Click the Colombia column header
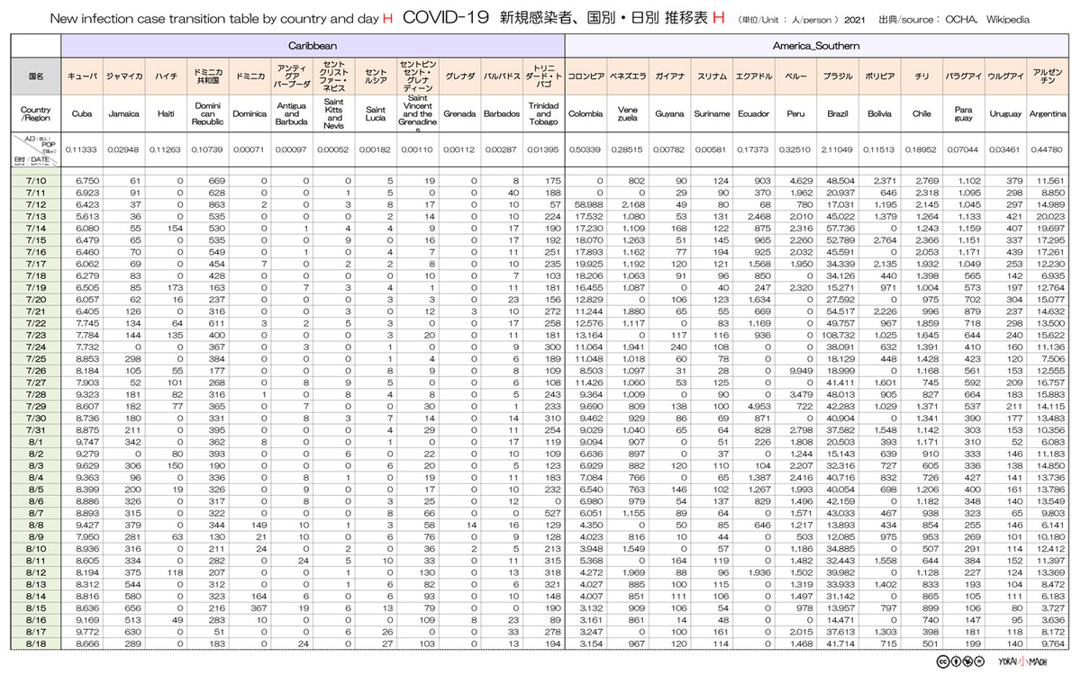 pos(586,115)
